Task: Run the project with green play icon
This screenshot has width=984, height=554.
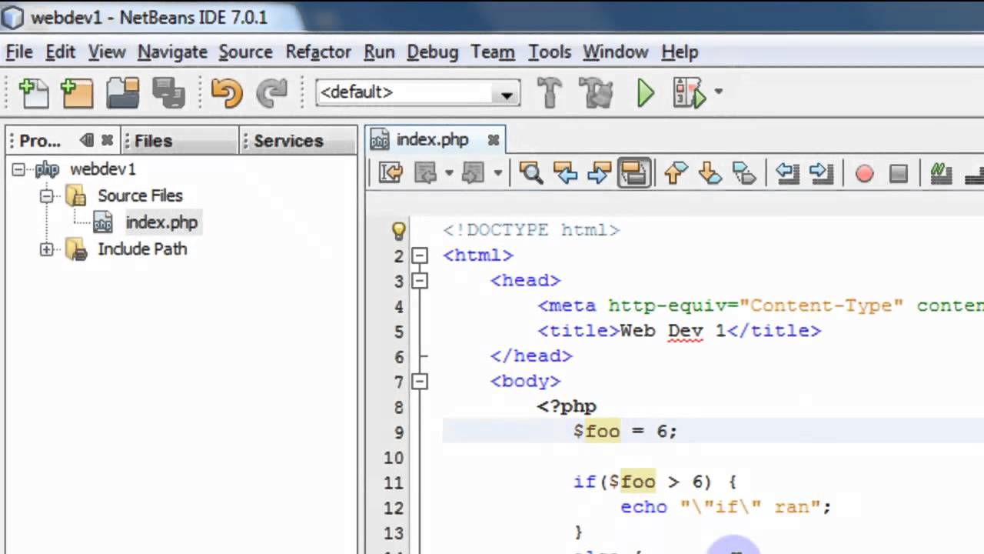Action: point(645,93)
